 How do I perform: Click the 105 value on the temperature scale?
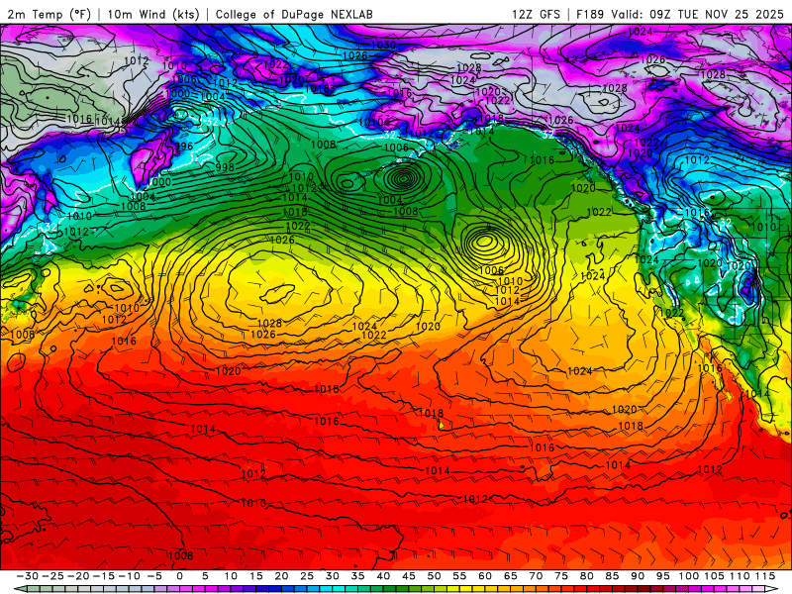click(x=714, y=576)
